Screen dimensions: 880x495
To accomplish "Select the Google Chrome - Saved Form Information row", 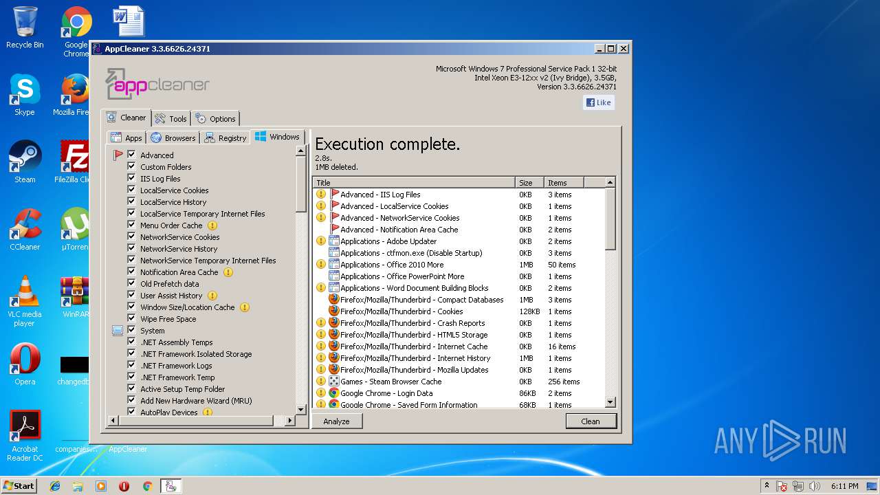I will tap(459, 404).
